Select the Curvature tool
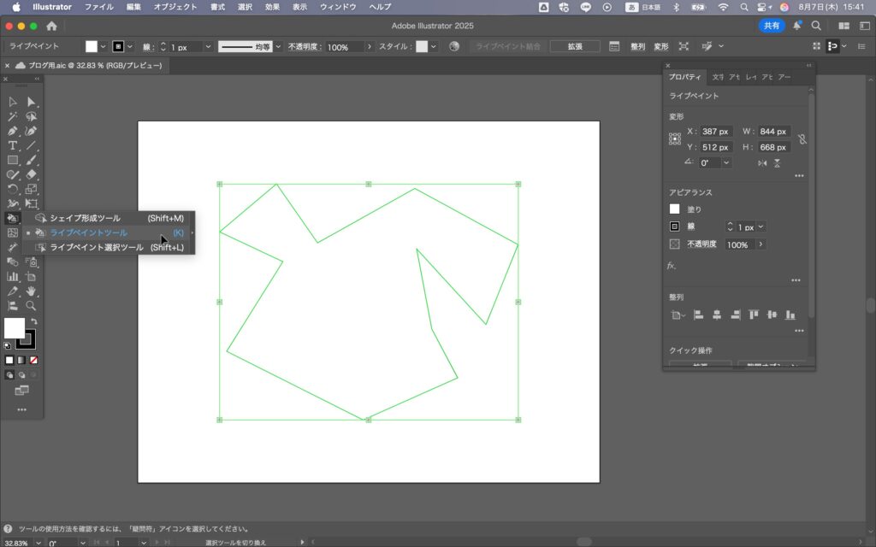The image size is (876, 547). (31, 131)
